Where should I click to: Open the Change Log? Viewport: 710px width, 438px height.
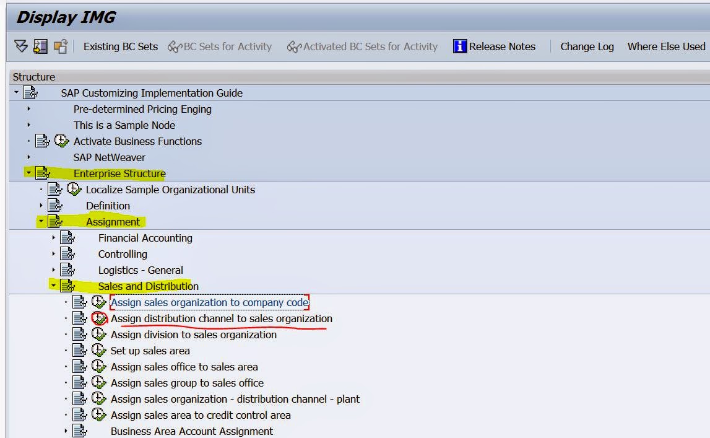(587, 46)
